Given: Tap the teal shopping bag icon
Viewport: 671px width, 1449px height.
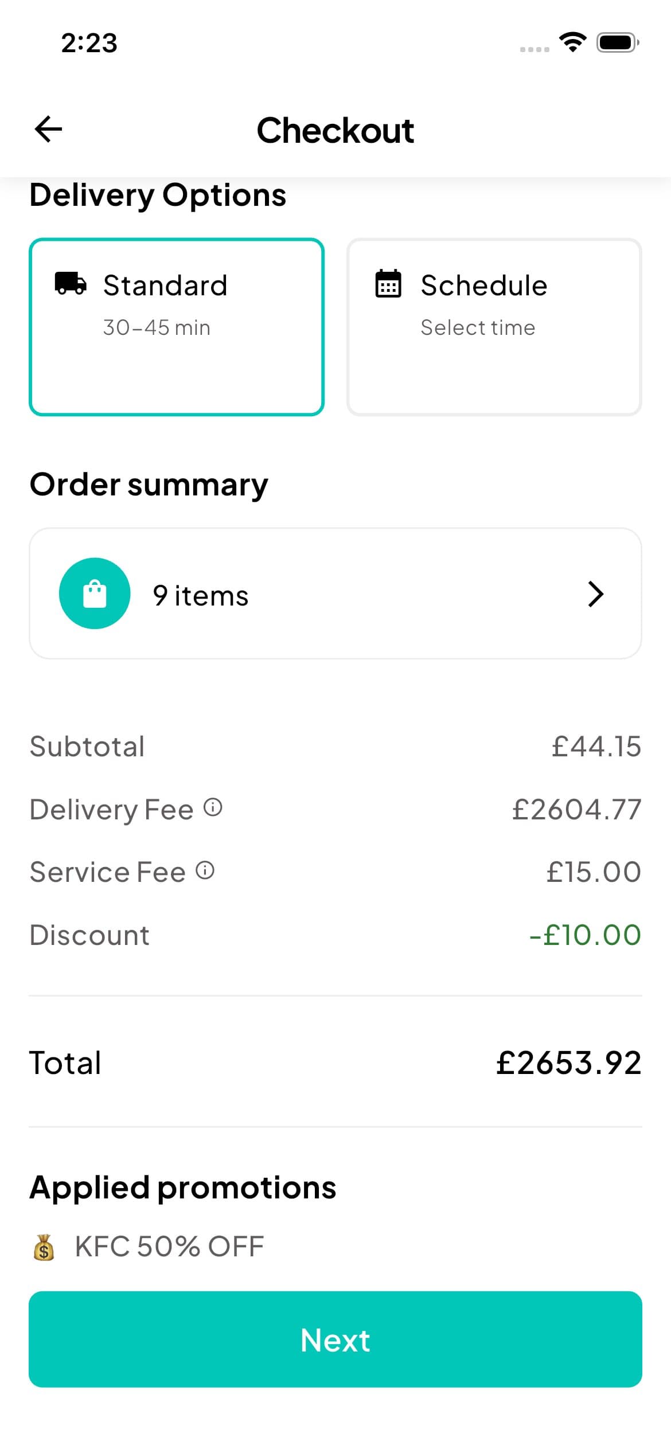Looking at the screenshot, I should [95, 593].
